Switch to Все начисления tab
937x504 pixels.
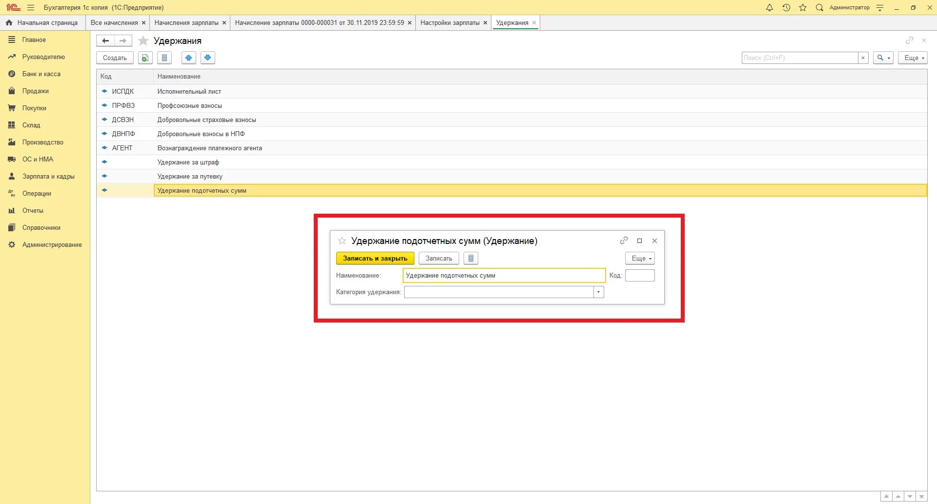114,22
